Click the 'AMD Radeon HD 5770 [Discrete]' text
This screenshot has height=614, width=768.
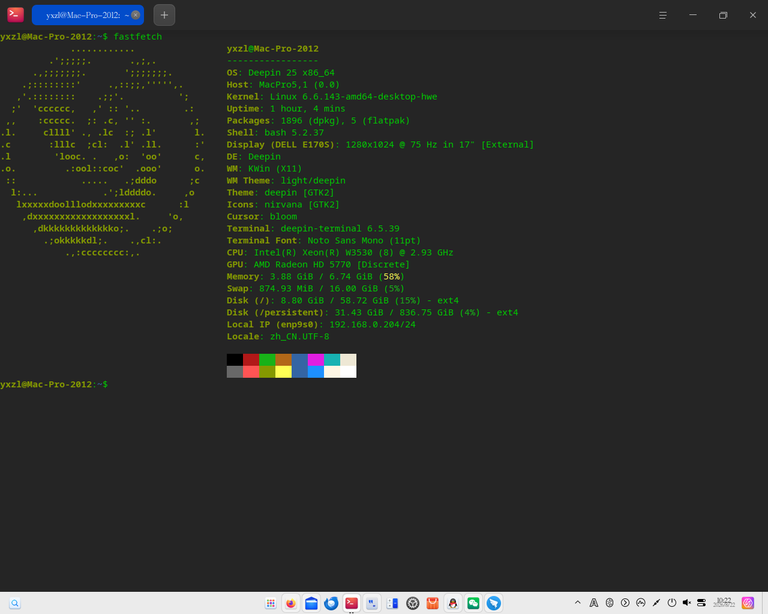pos(332,264)
